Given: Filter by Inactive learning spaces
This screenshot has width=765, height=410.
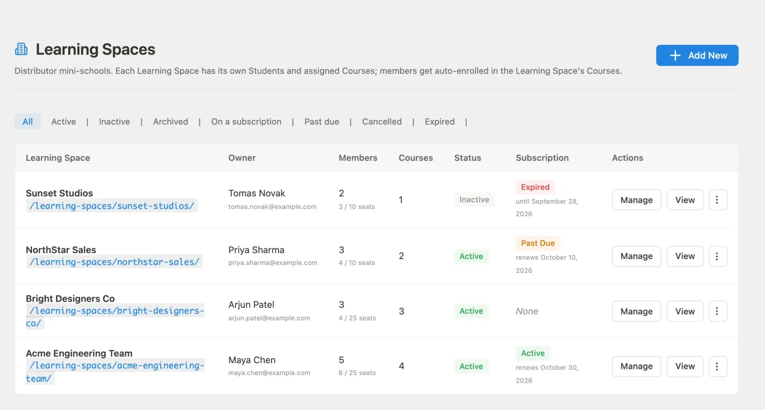Looking at the screenshot, I should (114, 121).
